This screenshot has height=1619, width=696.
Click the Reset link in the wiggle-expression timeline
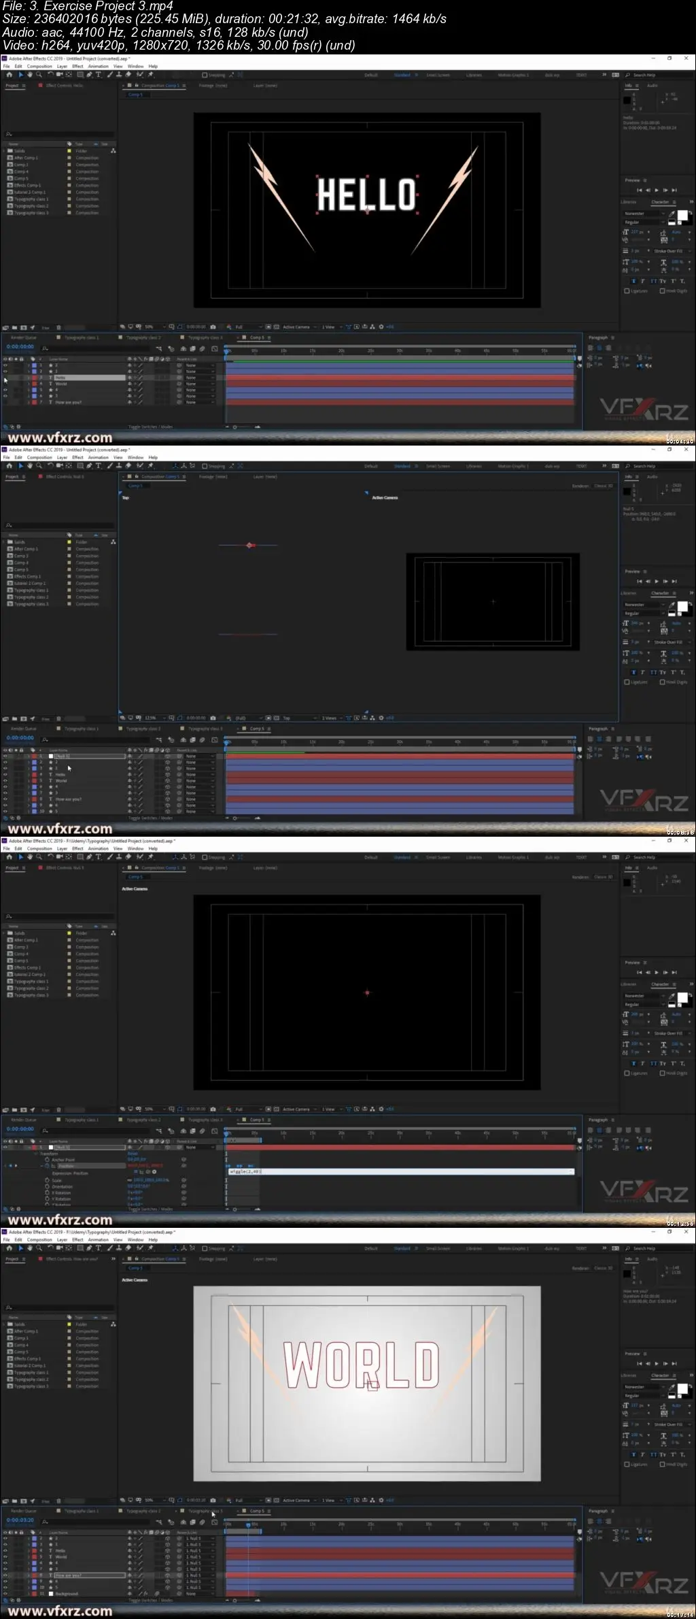[x=132, y=1153]
